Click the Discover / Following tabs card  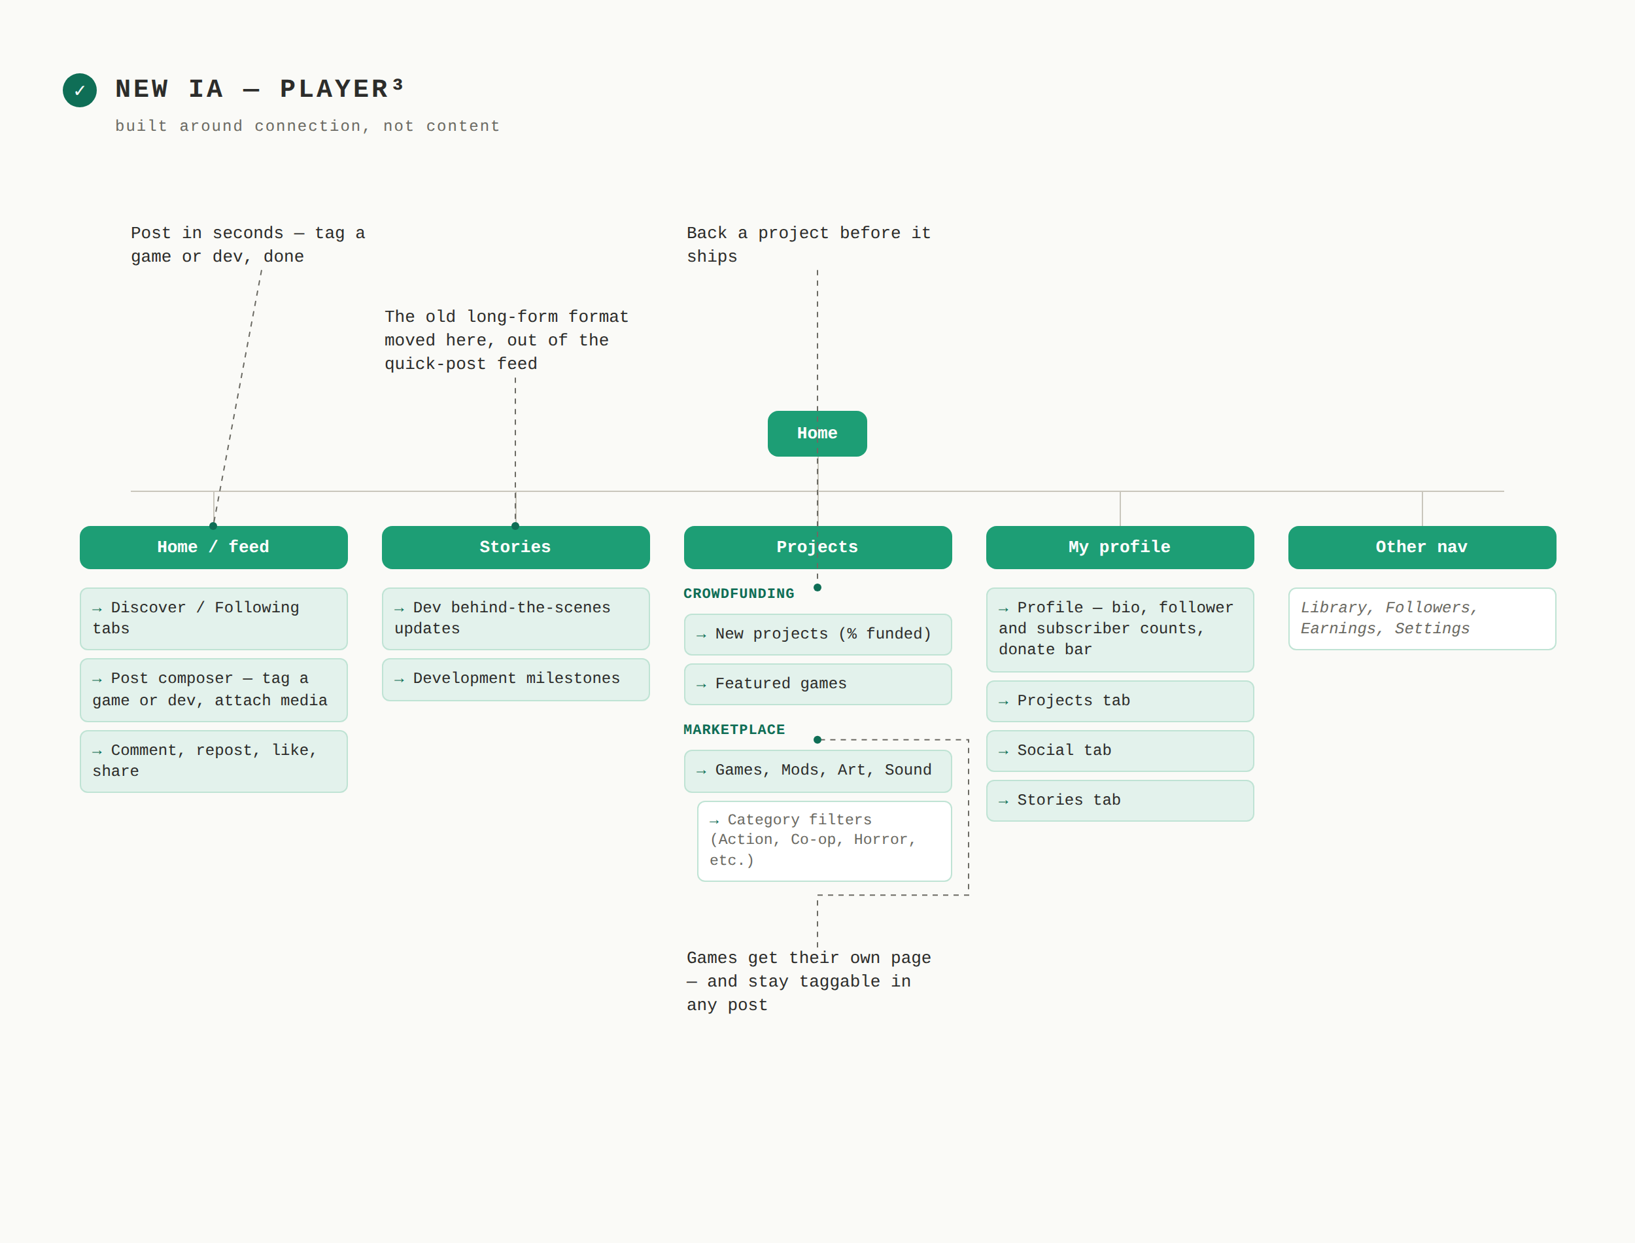[214, 618]
